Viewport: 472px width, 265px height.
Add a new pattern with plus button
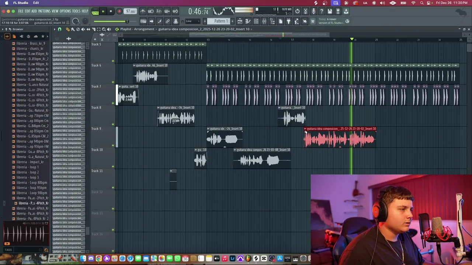point(232,21)
